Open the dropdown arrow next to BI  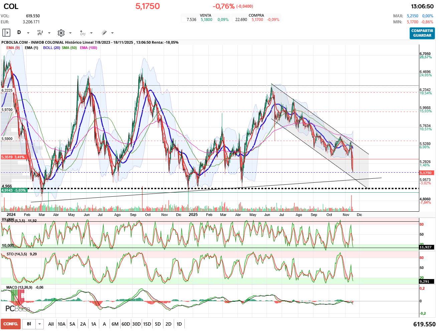tap(40, 324)
